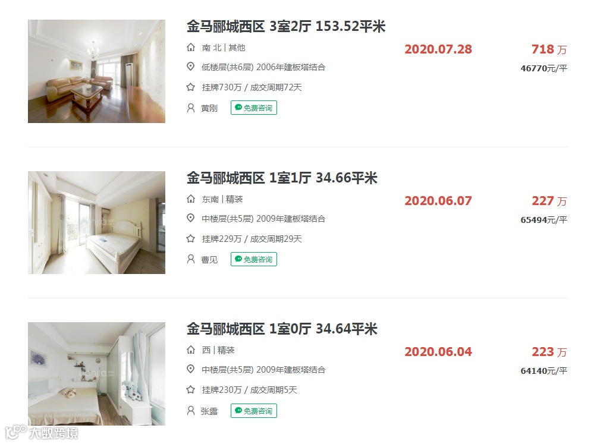The width and height of the screenshot is (597, 444).
Task: Click agent person icon beside 曹见
Action: 191,259
